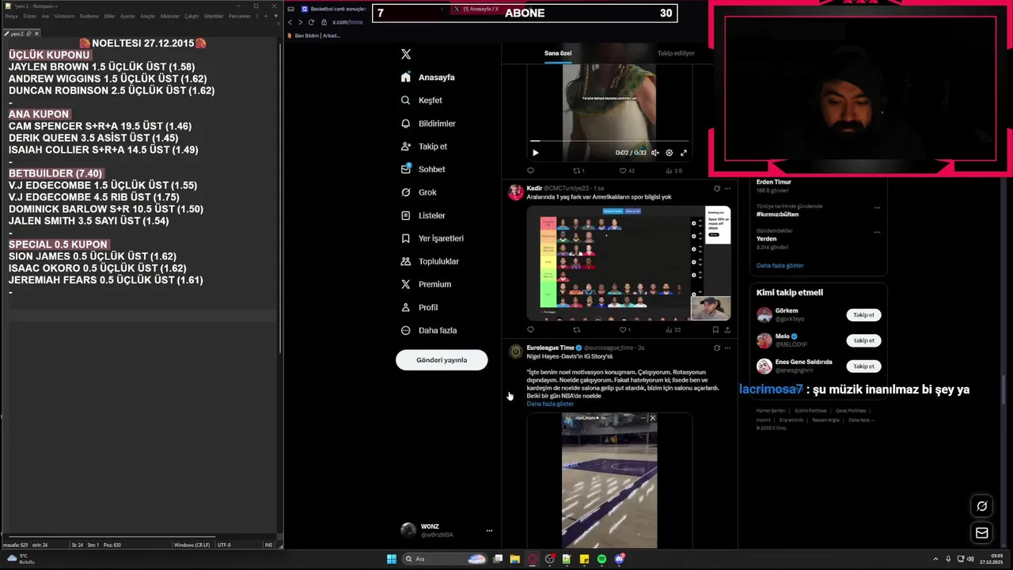This screenshot has width=1013, height=570.
Task: Open Daha fazla in the X sidebar
Action: [x=428, y=330]
